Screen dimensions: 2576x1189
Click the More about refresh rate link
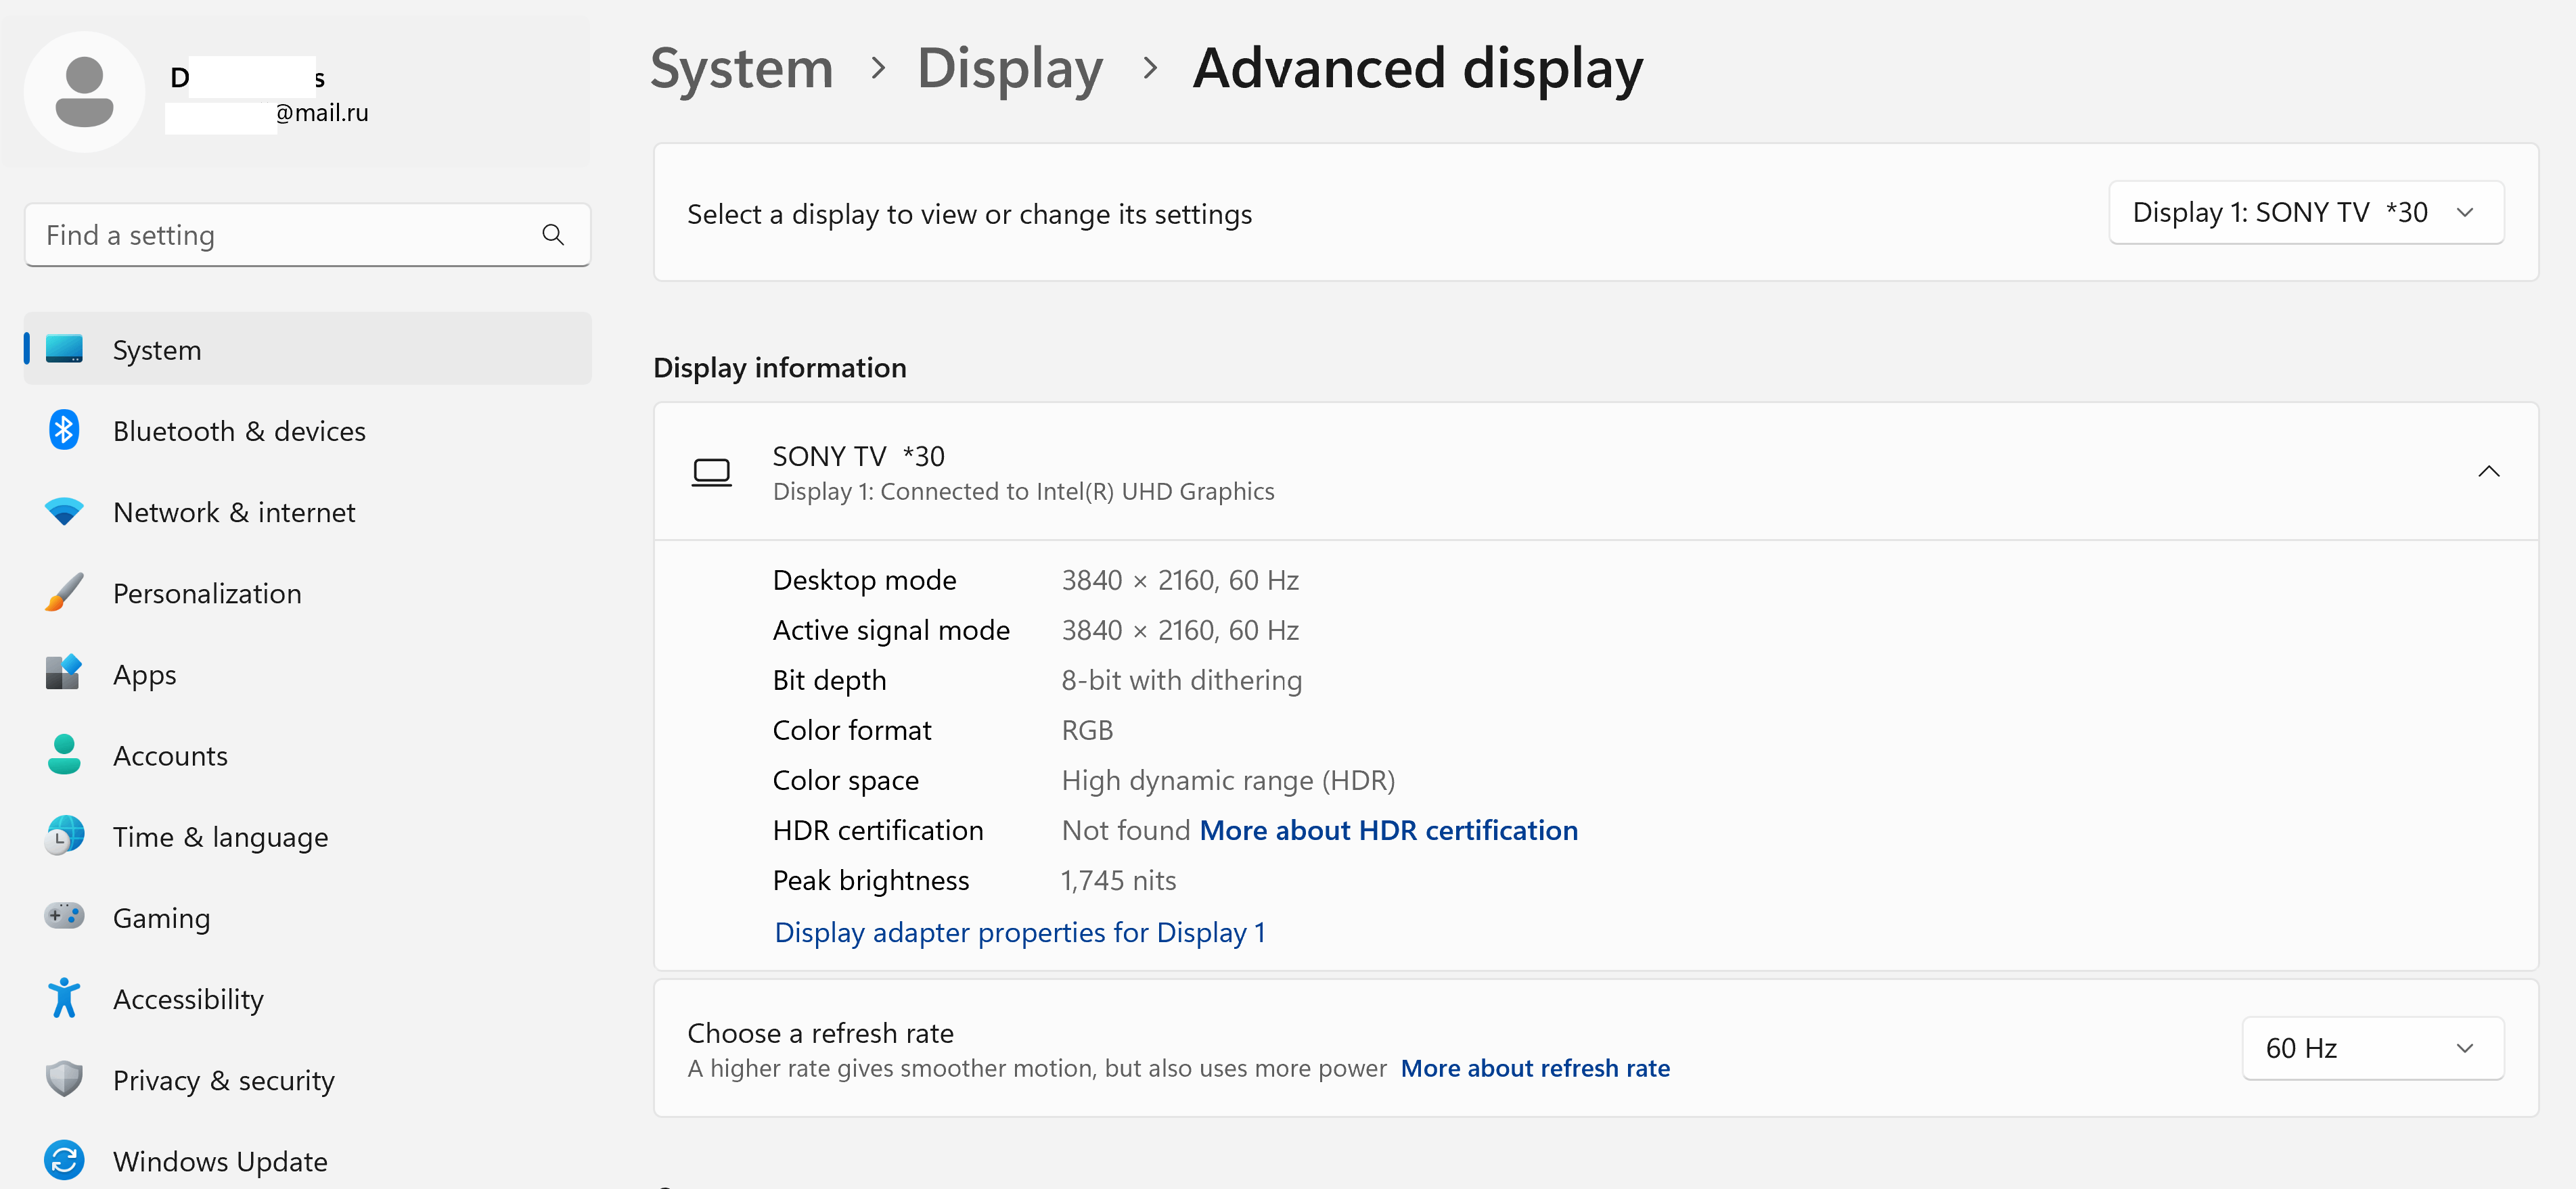1534,1068
